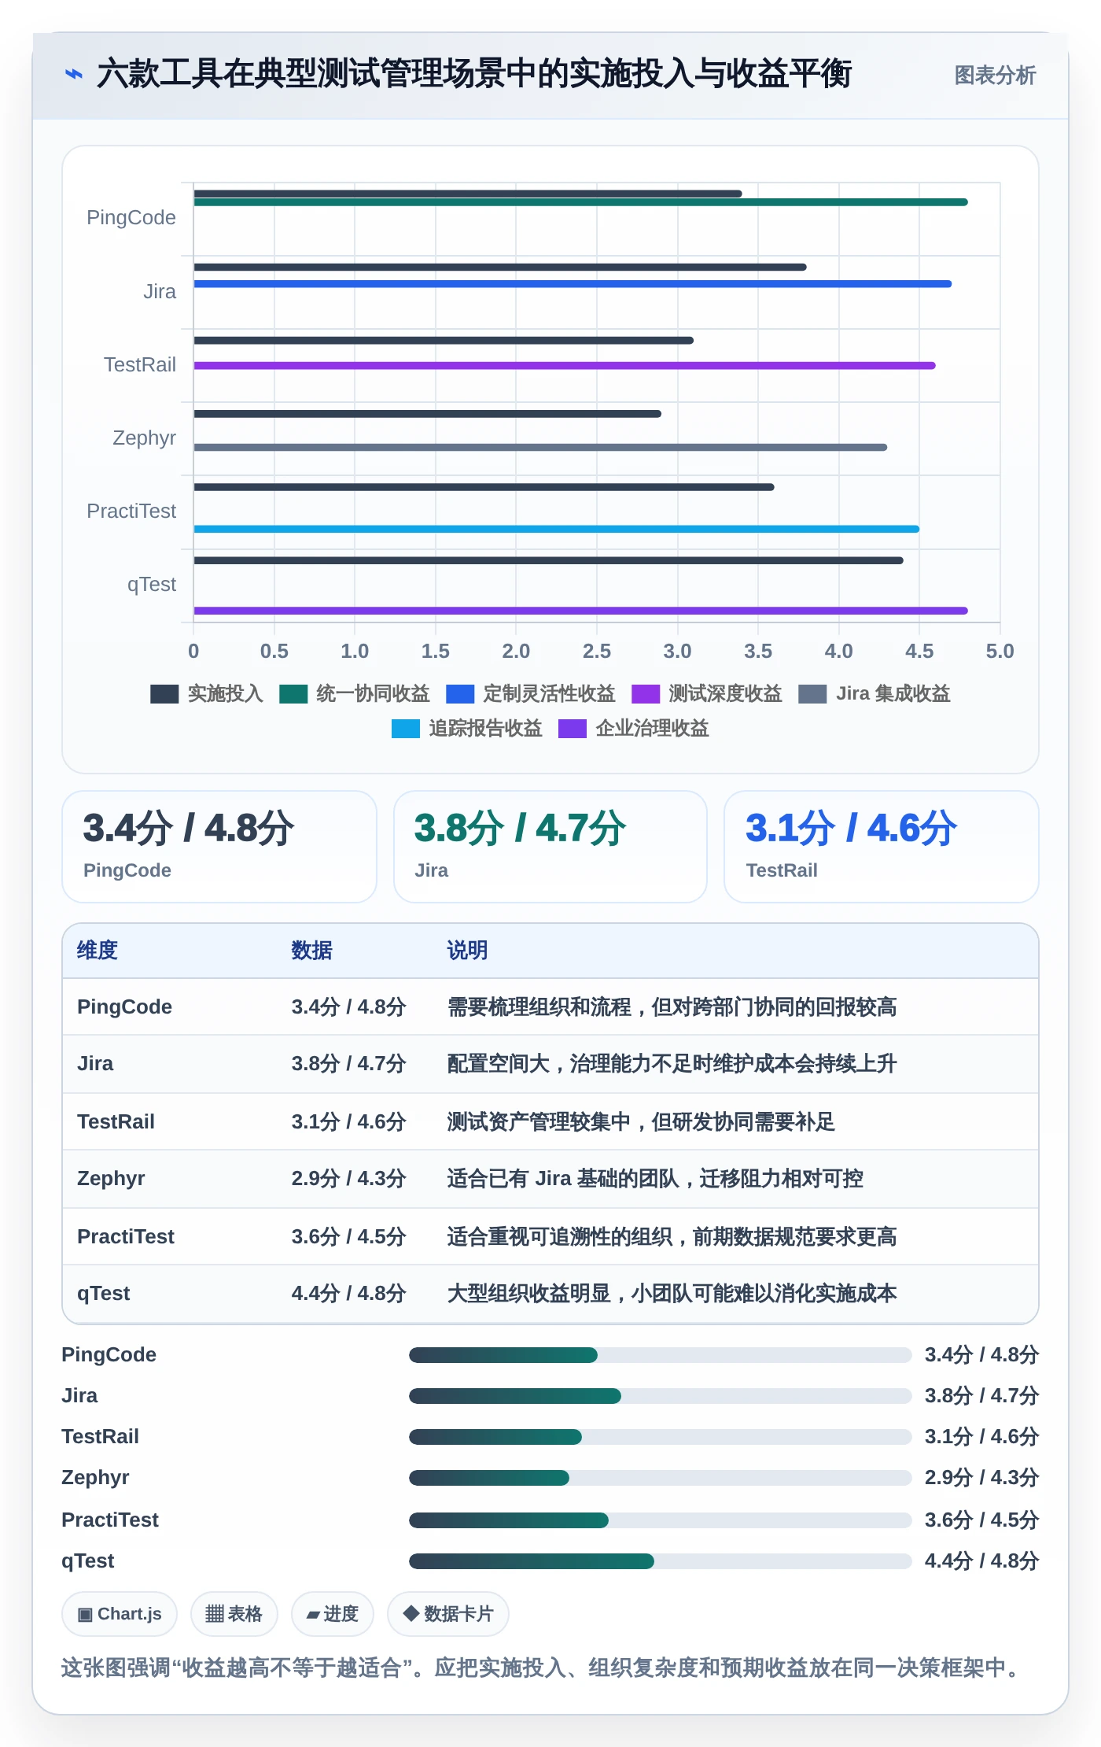Click the PingCode row name in the table
The height and width of the screenshot is (1747, 1101).
point(124,1007)
